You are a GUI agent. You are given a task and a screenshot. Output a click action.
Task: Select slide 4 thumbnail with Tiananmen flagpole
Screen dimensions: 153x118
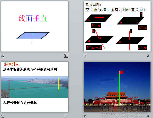click(x=117, y=87)
